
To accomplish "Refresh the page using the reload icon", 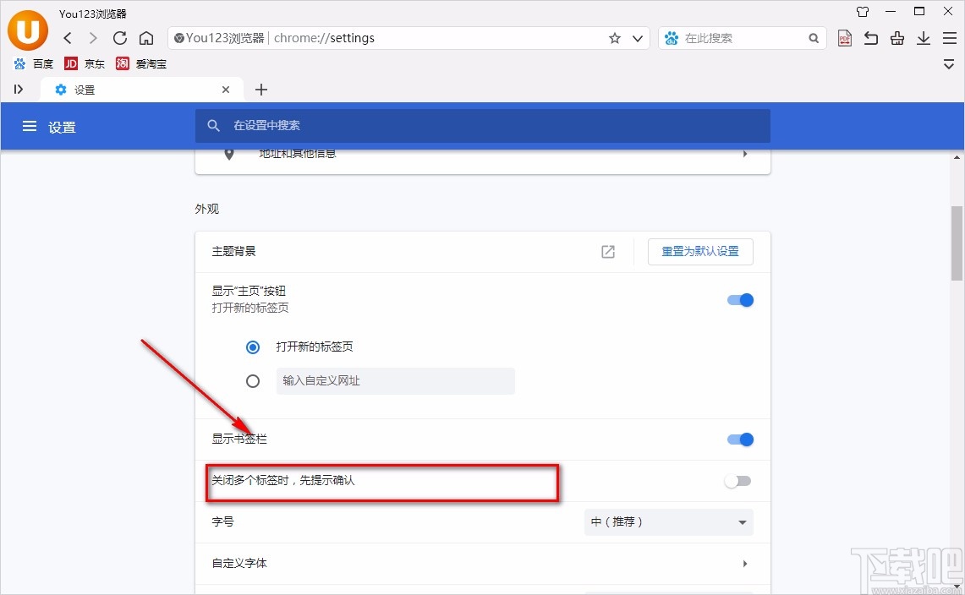I will click(119, 38).
